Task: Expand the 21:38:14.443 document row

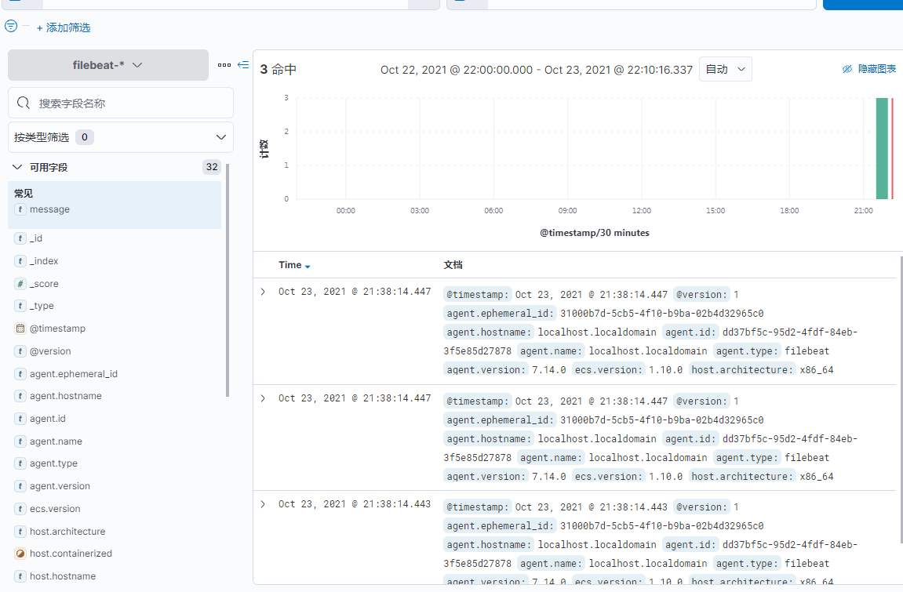Action: point(263,504)
